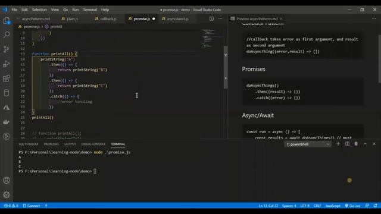Open the SQL CONSOLE panel tab
381x214 pixels.
[29, 144]
